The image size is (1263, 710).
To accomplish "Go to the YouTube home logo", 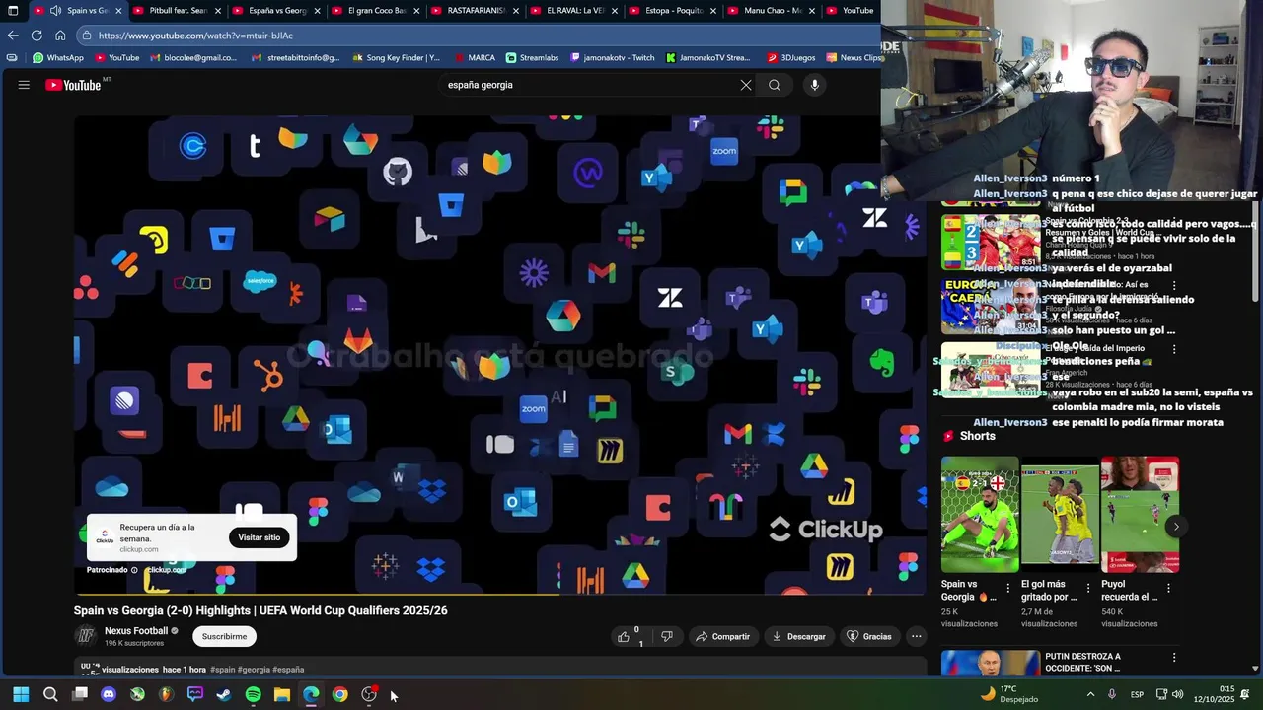I will click(73, 85).
